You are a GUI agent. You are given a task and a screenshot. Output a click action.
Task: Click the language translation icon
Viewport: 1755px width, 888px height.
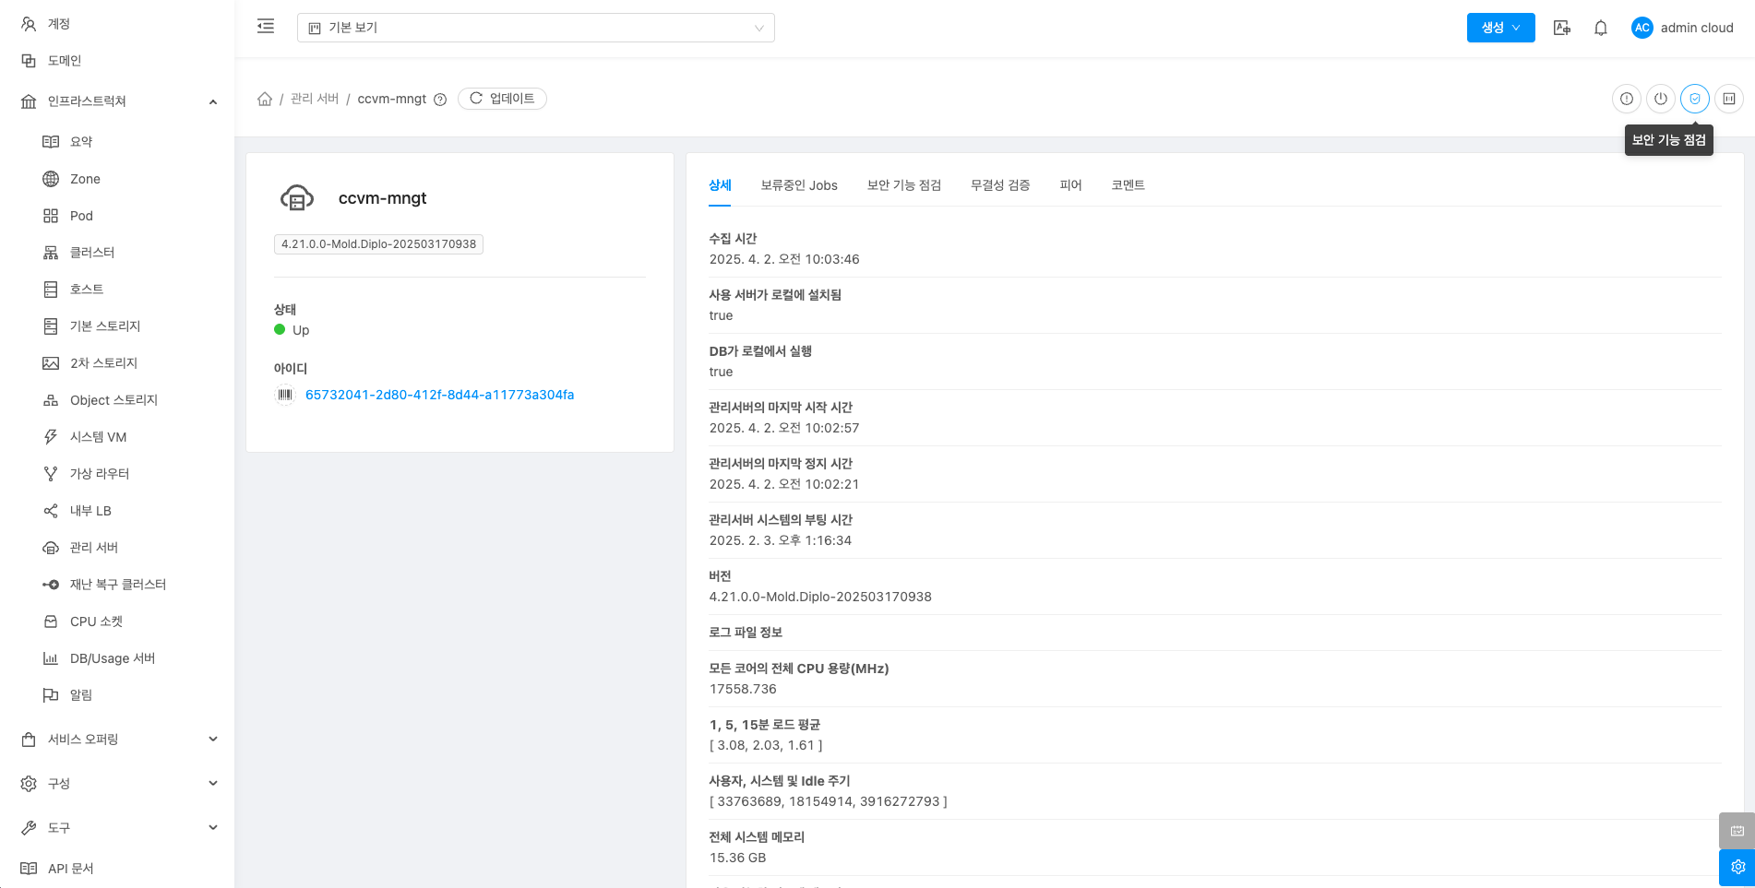click(x=1561, y=28)
